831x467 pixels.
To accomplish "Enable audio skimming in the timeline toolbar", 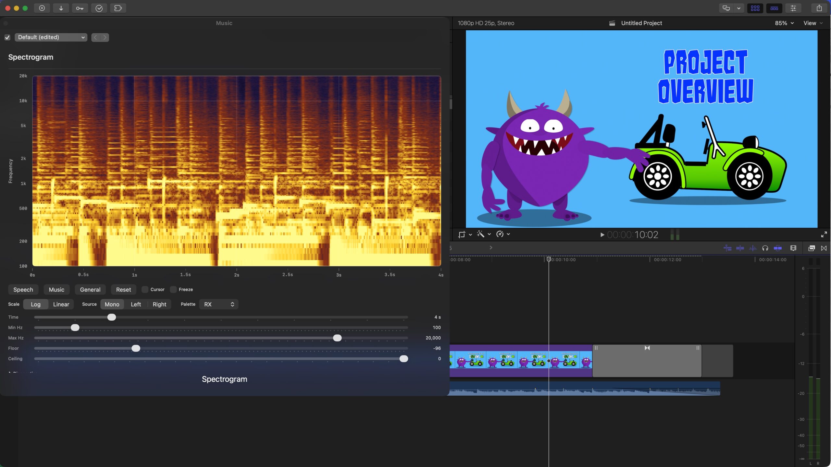I will coord(752,248).
